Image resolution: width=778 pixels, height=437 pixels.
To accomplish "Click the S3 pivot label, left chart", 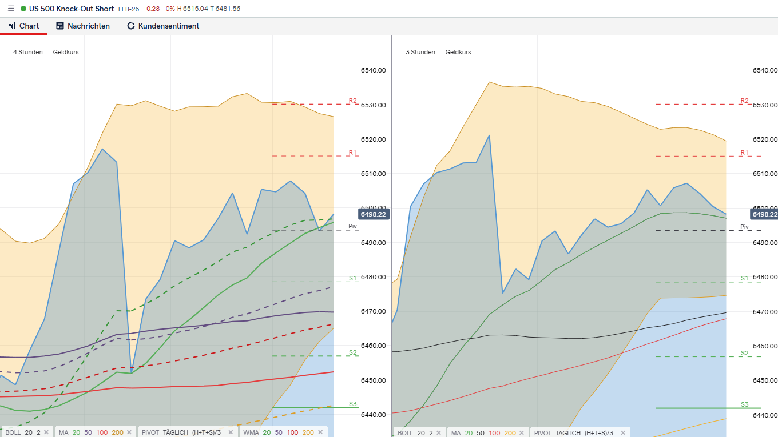I will pyautogui.click(x=353, y=404).
